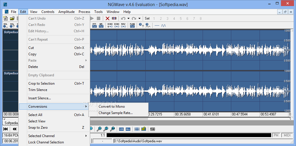
Task: Open the Undo history dropdown arrow
Action: pos(128,18)
